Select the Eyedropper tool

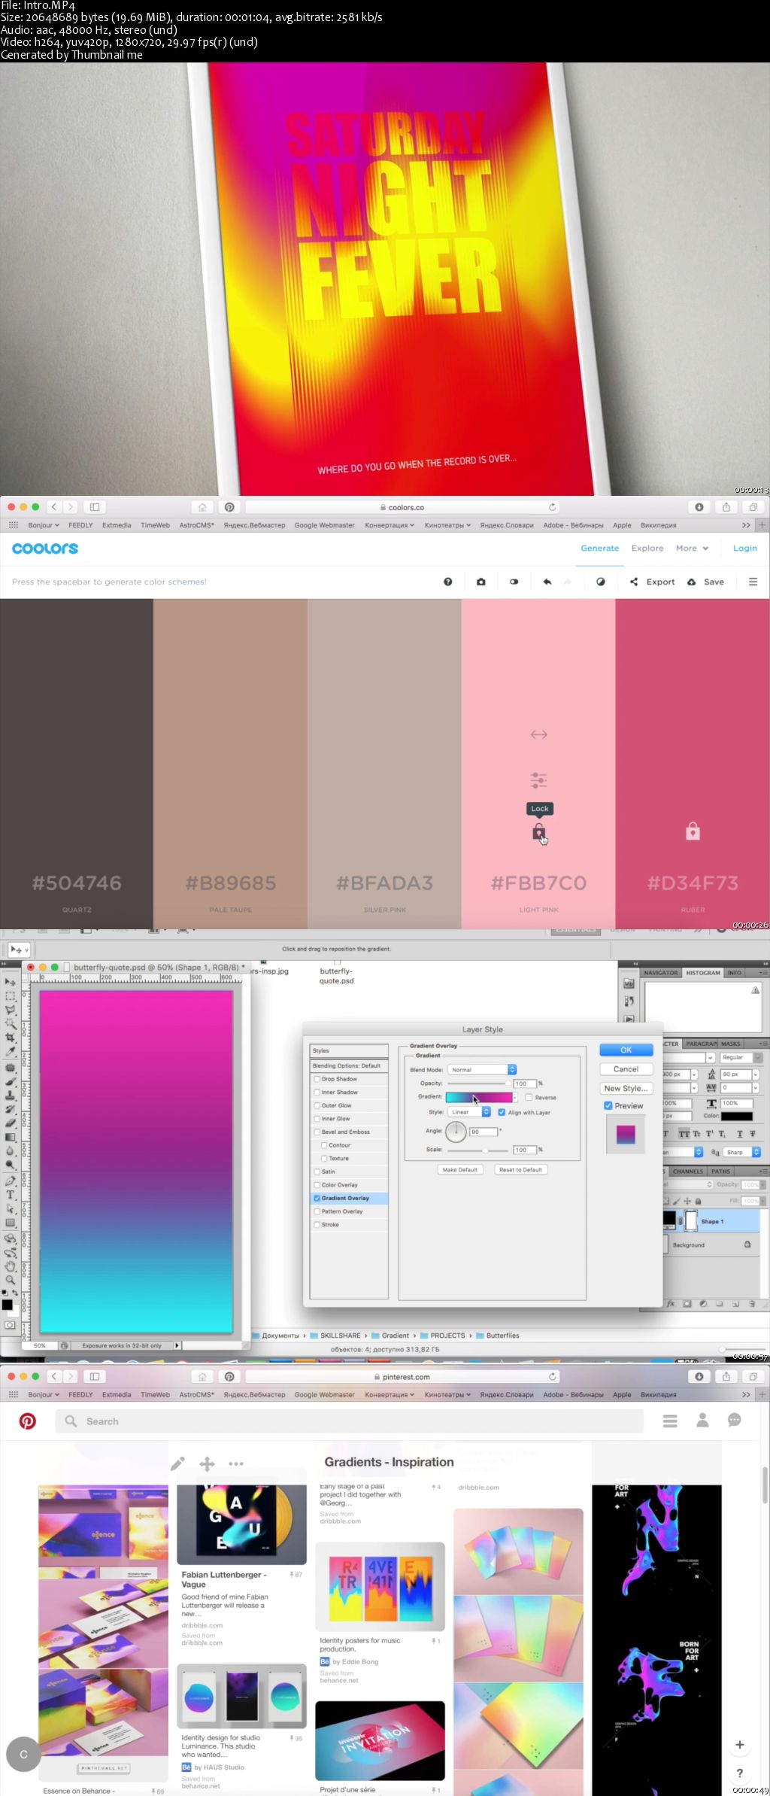(11, 1051)
